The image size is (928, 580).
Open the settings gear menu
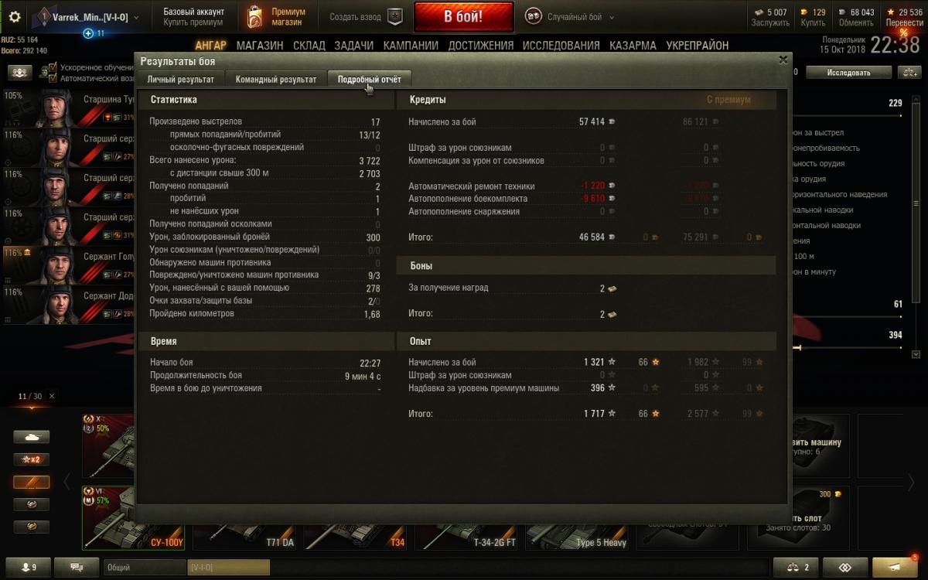13,16
